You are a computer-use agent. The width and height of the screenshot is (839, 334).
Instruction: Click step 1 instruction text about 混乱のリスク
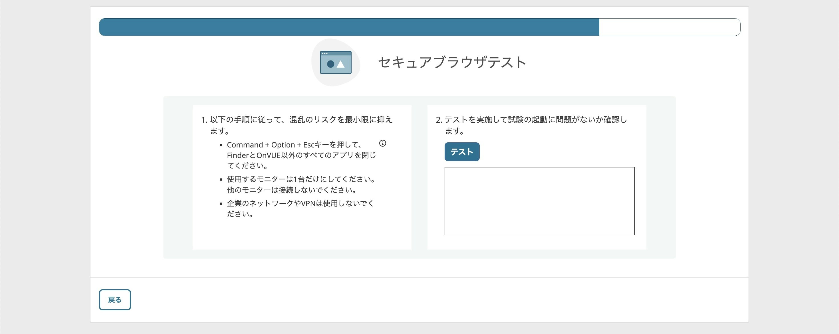(300, 120)
